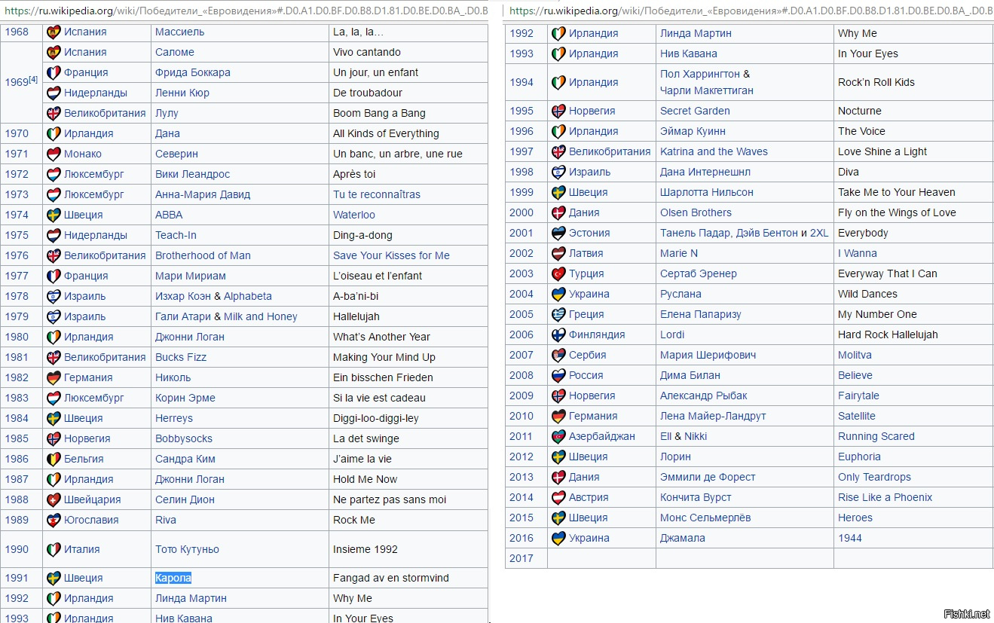Open the Lordi artist link
The image size is (994, 623).
coord(672,335)
